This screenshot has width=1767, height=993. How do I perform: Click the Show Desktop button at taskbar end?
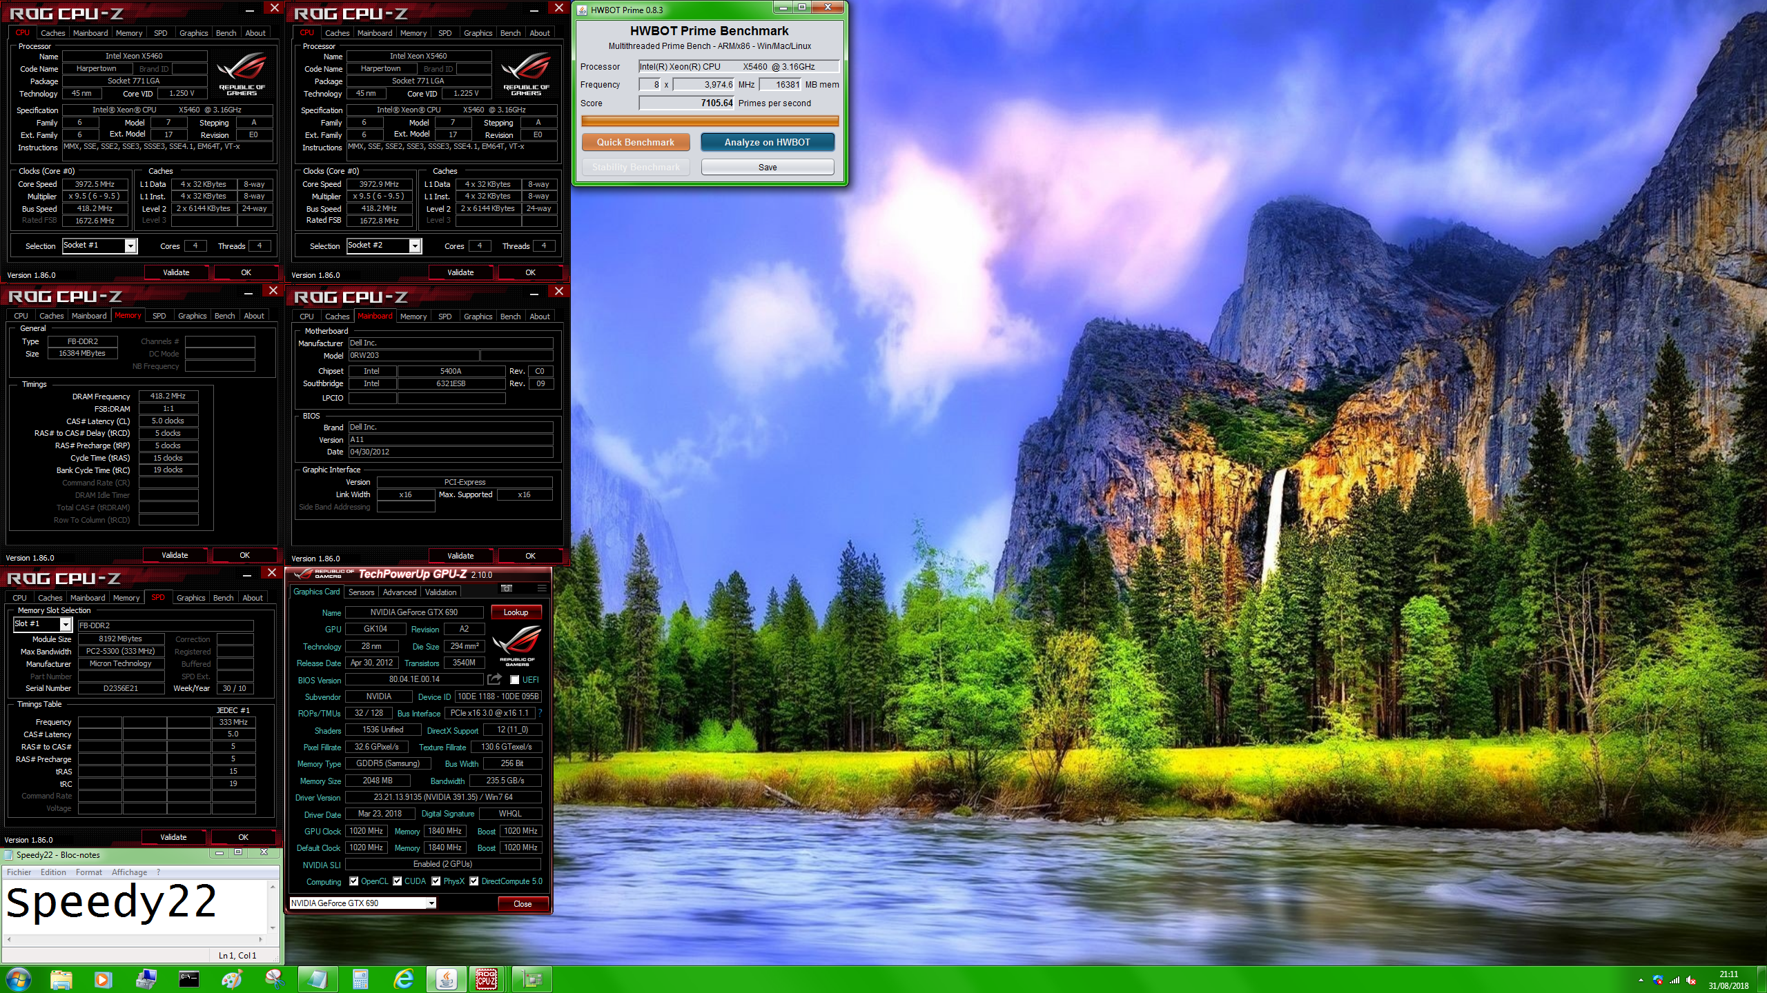[x=1763, y=980]
